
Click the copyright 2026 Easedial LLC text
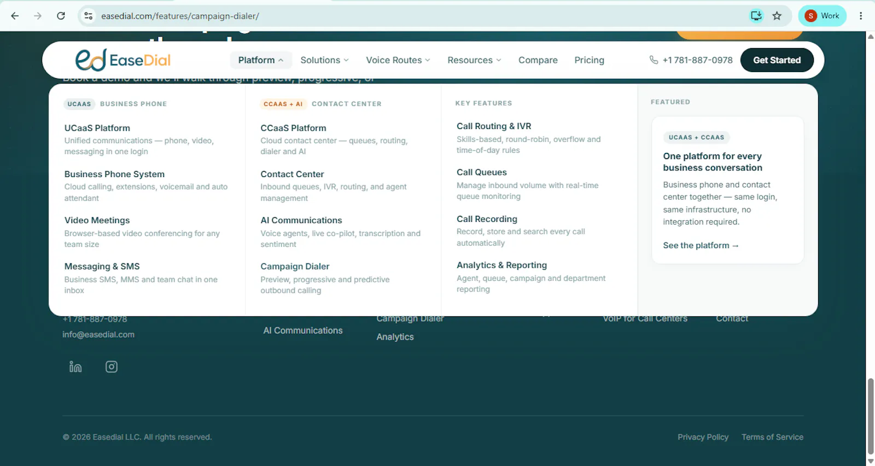point(137,437)
